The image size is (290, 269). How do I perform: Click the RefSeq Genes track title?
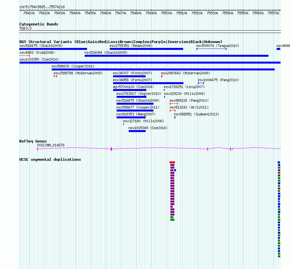(33, 141)
